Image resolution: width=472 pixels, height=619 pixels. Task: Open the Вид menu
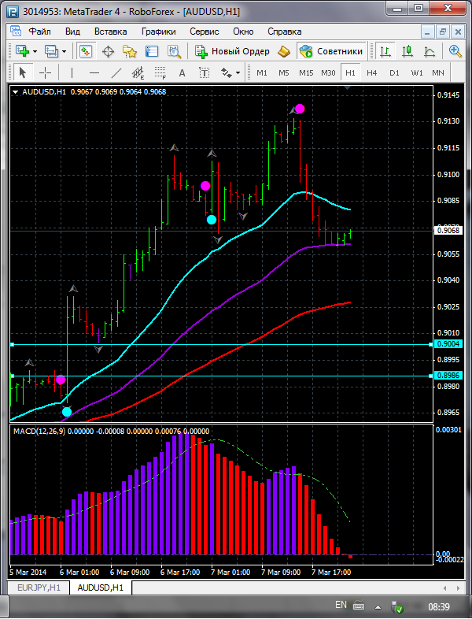[x=72, y=32]
